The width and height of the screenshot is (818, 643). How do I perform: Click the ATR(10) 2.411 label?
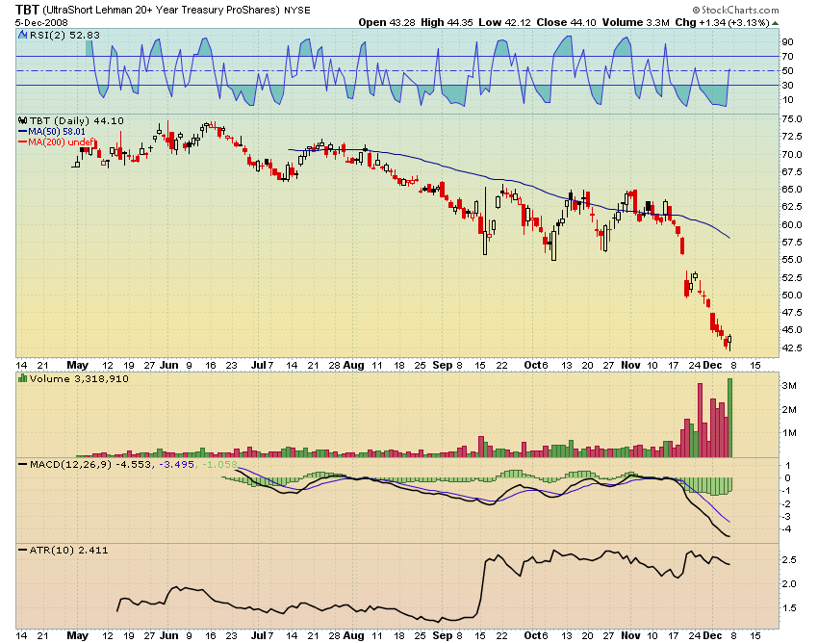[68, 550]
